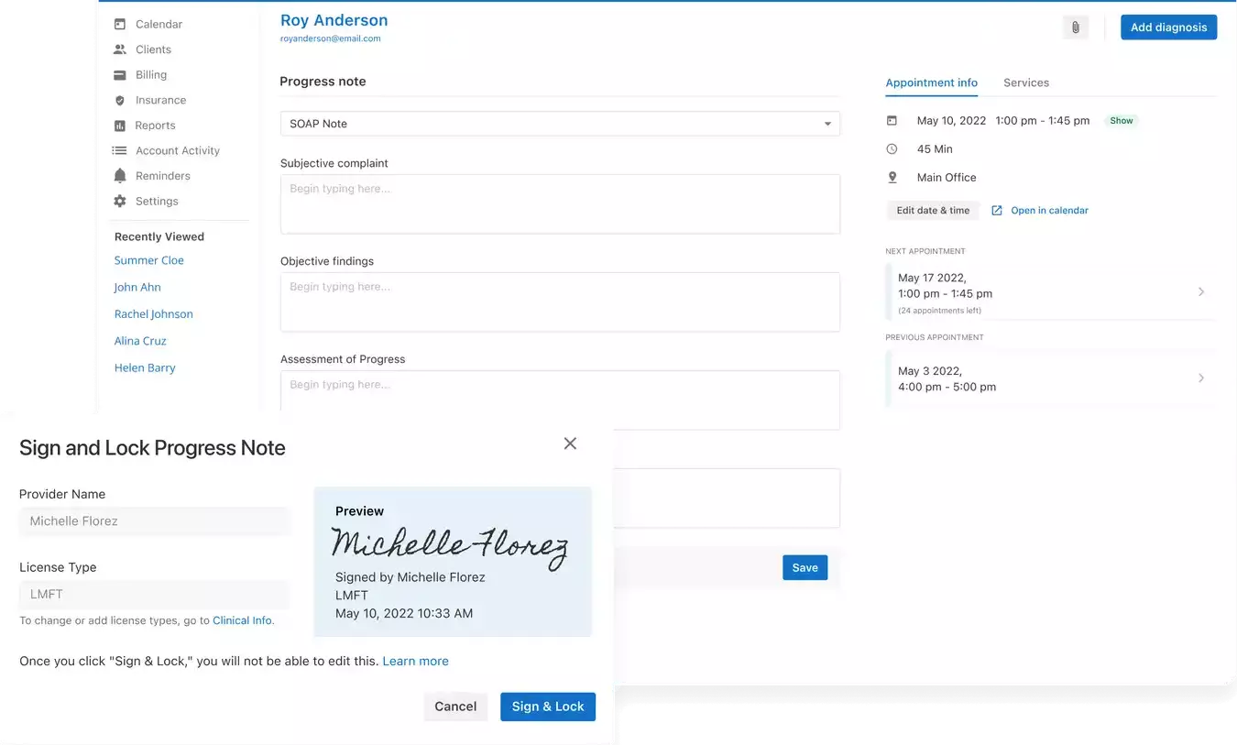Click the Calendar icon in sidebar
Screen dimensions: 1237x745
[x=120, y=24]
